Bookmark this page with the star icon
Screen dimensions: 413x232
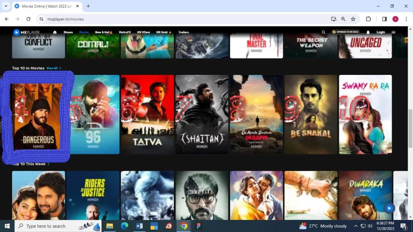(x=353, y=19)
